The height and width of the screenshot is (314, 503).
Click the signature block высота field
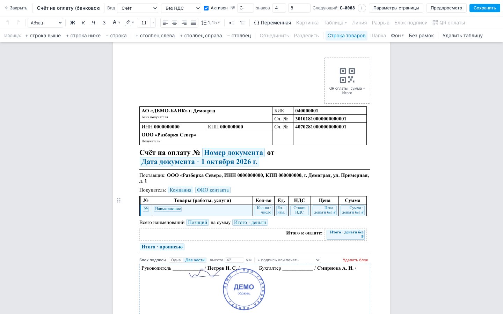[x=234, y=260]
